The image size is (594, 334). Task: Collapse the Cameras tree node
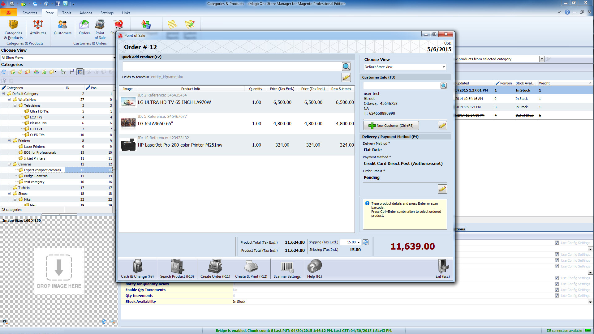(x=9, y=164)
